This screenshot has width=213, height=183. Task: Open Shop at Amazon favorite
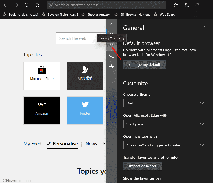coord(96,15)
